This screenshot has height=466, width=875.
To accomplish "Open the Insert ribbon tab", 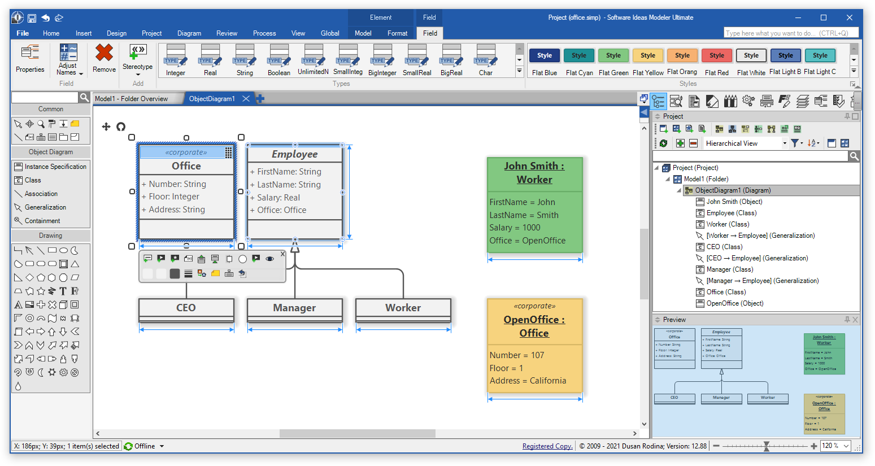I will [84, 33].
